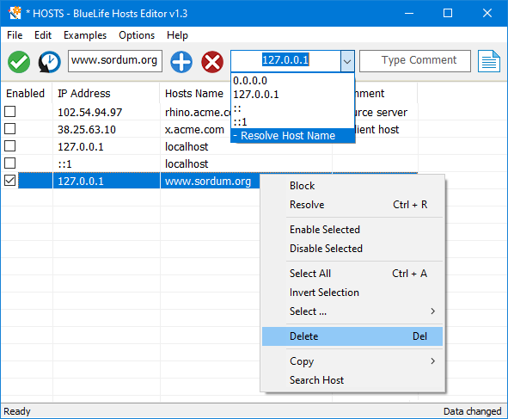Select the localhost cell in 127.0.0.1 row

246,146
